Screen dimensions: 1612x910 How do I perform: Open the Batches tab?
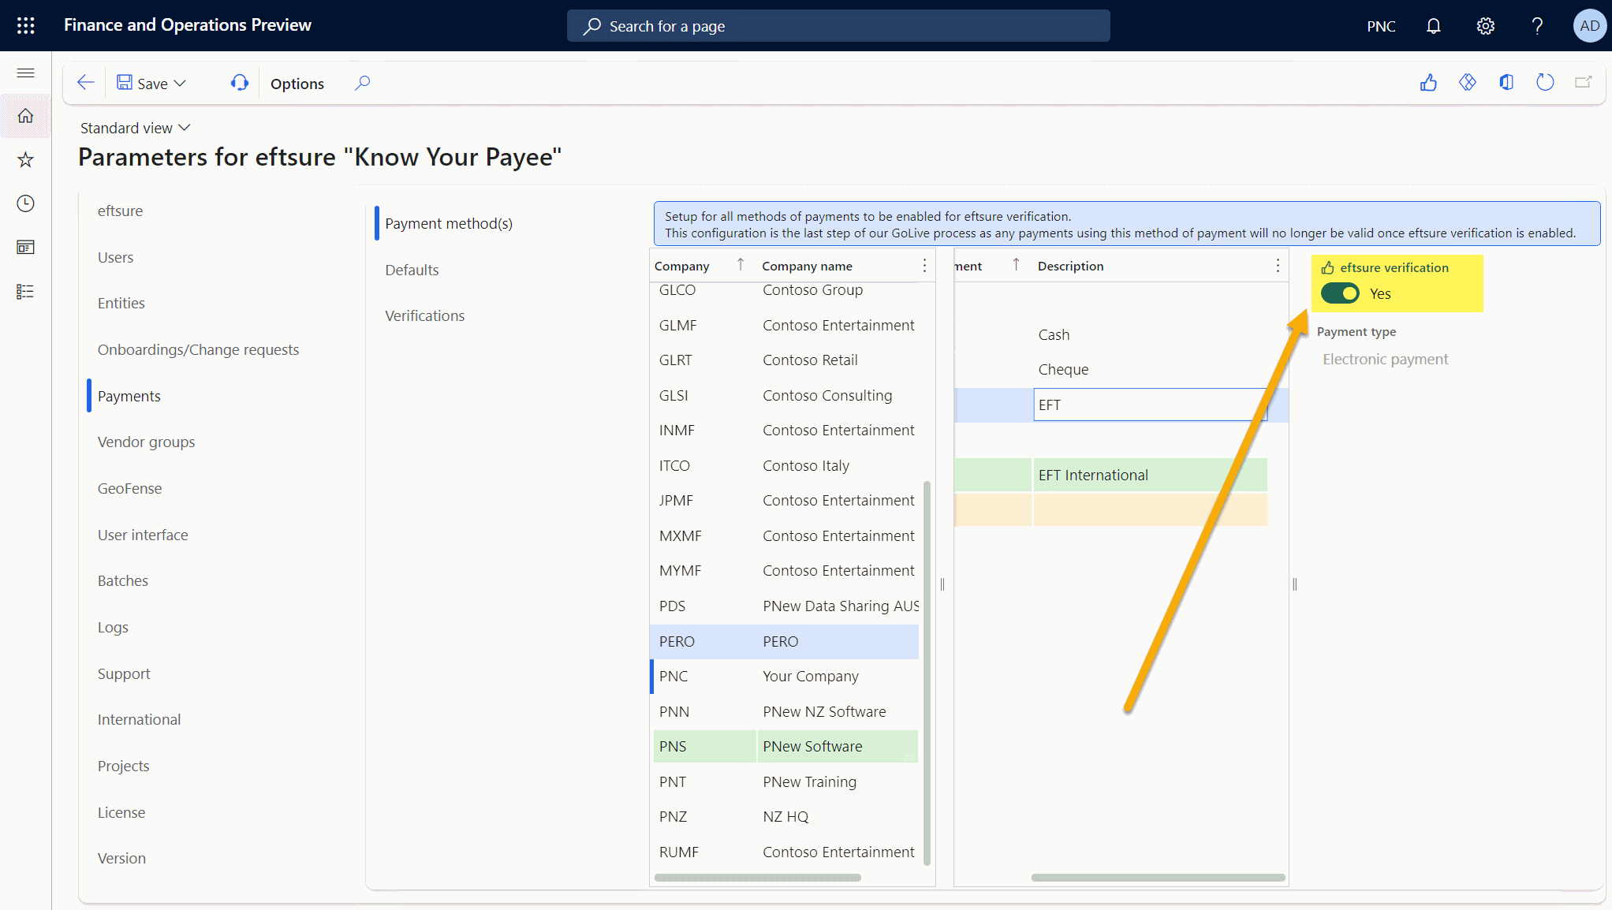pyautogui.click(x=122, y=580)
